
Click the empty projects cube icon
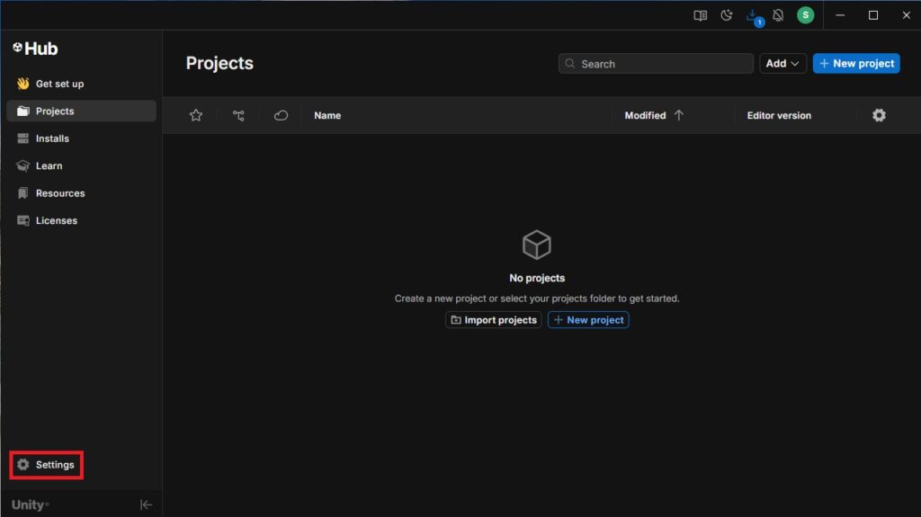(x=537, y=245)
